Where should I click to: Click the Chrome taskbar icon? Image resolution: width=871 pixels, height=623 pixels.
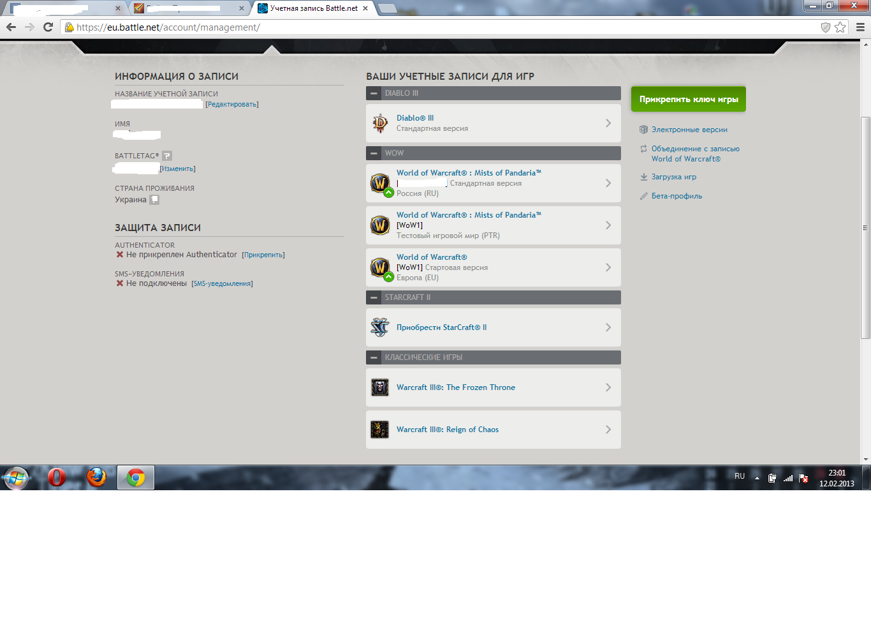(x=136, y=477)
